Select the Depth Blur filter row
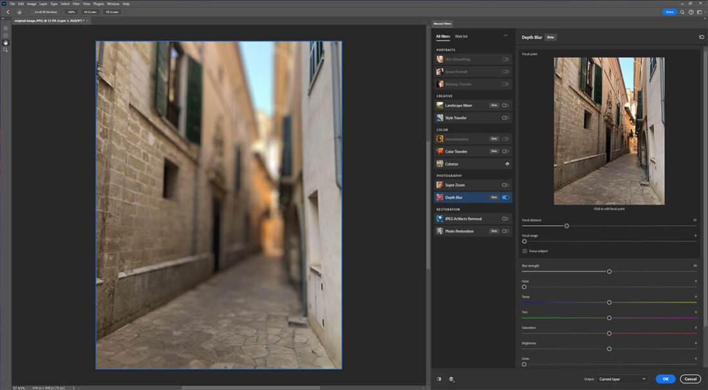The width and height of the screenshot is (708, 390). 473,198
